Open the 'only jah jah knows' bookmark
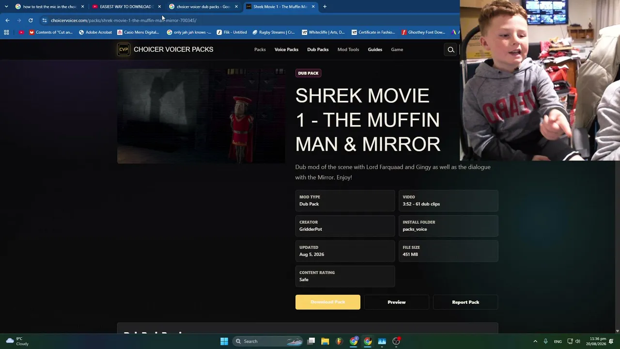Screen dimensions: 620x349 pos(189,32)
